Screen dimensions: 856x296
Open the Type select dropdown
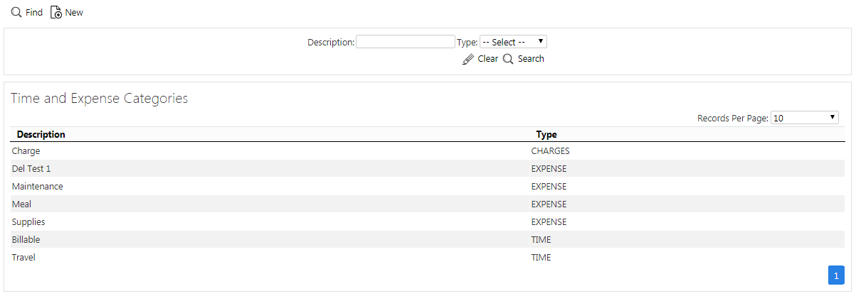(x=514, y=42)
